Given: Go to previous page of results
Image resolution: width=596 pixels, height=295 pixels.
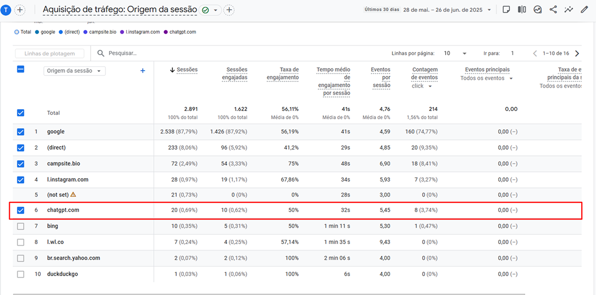Looking at the screenshot, I should pyautogui.click(x=535, y=53).
